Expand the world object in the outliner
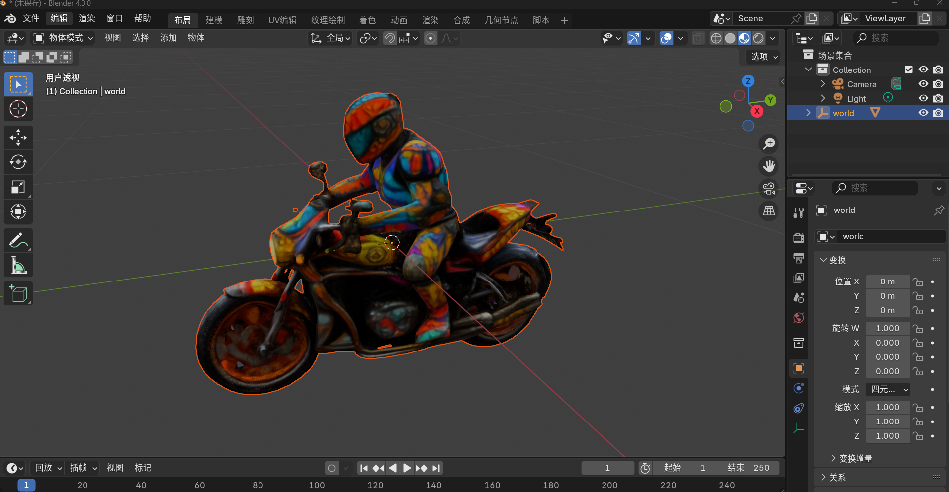The image size is (949, 492). 808,113
